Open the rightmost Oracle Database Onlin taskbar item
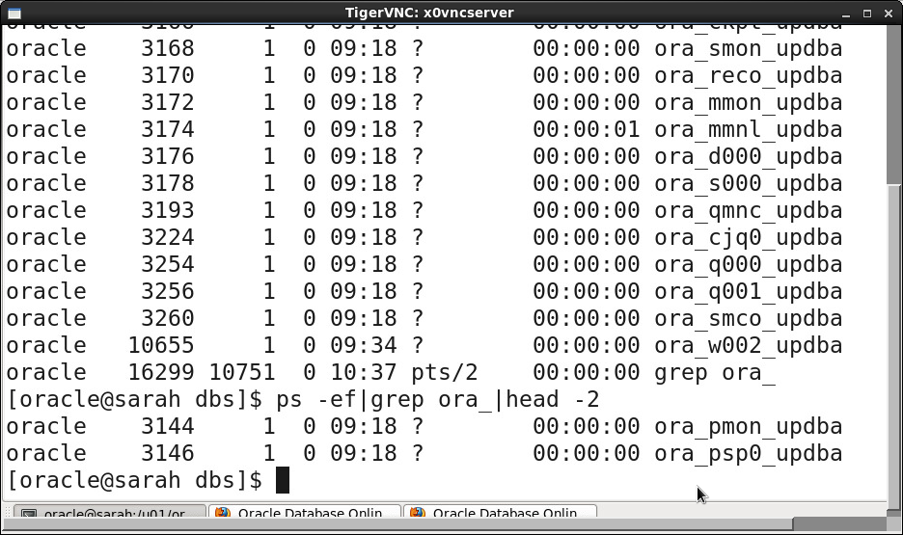 coord(500,512)
